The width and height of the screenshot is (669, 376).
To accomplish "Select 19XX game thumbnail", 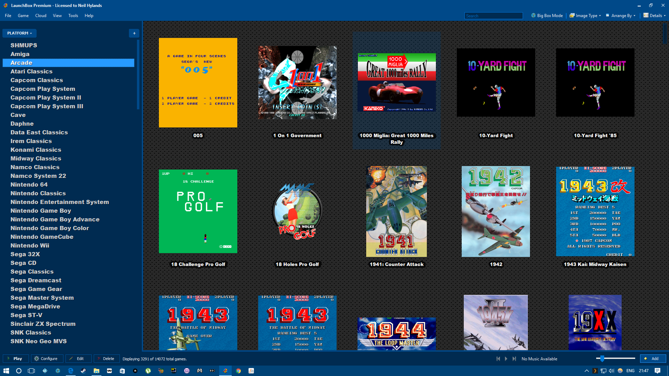I will click(x=595, y=322).
